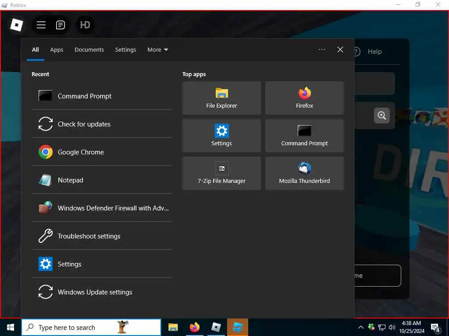Launch 7-Zip File Manager tile
Viewport: 449px width, 336px height.
tap(221, 173)
